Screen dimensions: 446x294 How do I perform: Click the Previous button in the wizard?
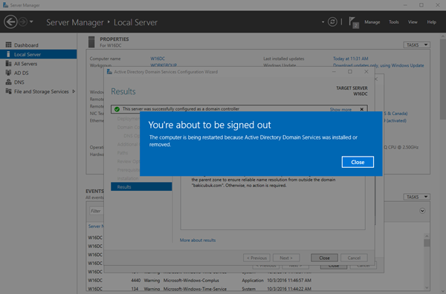click(x=256, y=258)
